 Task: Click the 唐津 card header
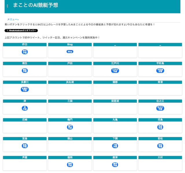click(115, 157)
